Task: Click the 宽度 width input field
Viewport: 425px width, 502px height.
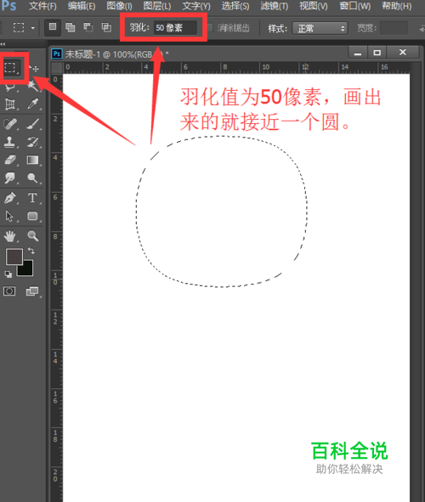Action: click(394, 28)
